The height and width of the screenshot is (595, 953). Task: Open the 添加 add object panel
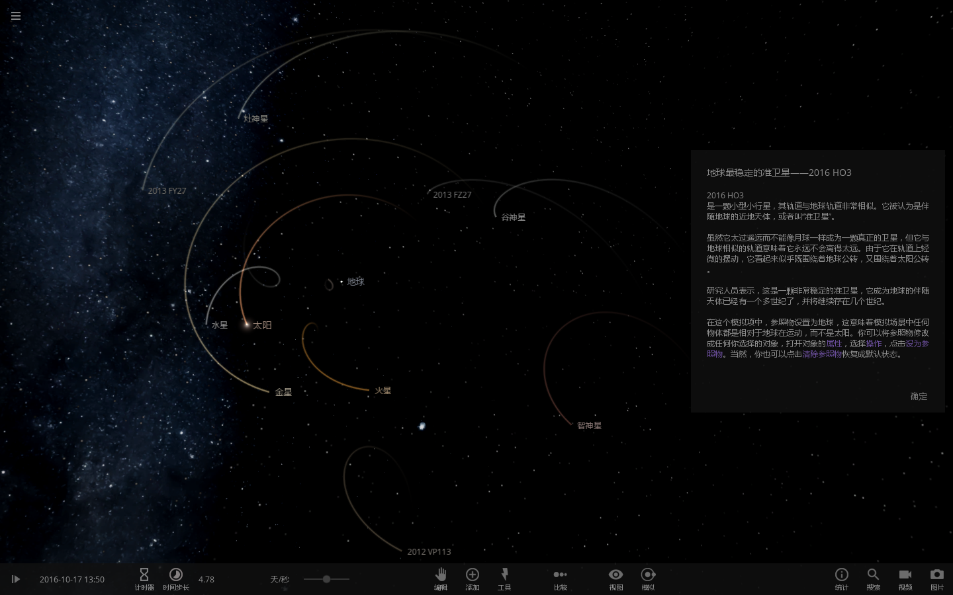[x=473, y=578]
